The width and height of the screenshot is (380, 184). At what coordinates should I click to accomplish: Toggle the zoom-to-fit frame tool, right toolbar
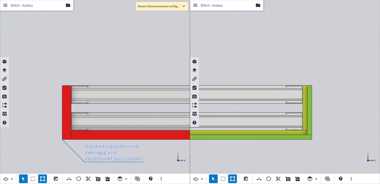pyautogui.click(x=232, y=179)
